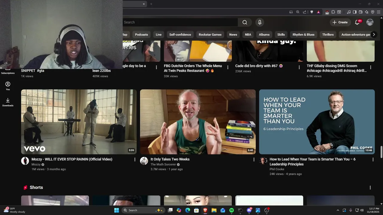Show hidden tray icons chevron
The height and width of the screenshot is (215, 383).
click(x=338, y=210)
